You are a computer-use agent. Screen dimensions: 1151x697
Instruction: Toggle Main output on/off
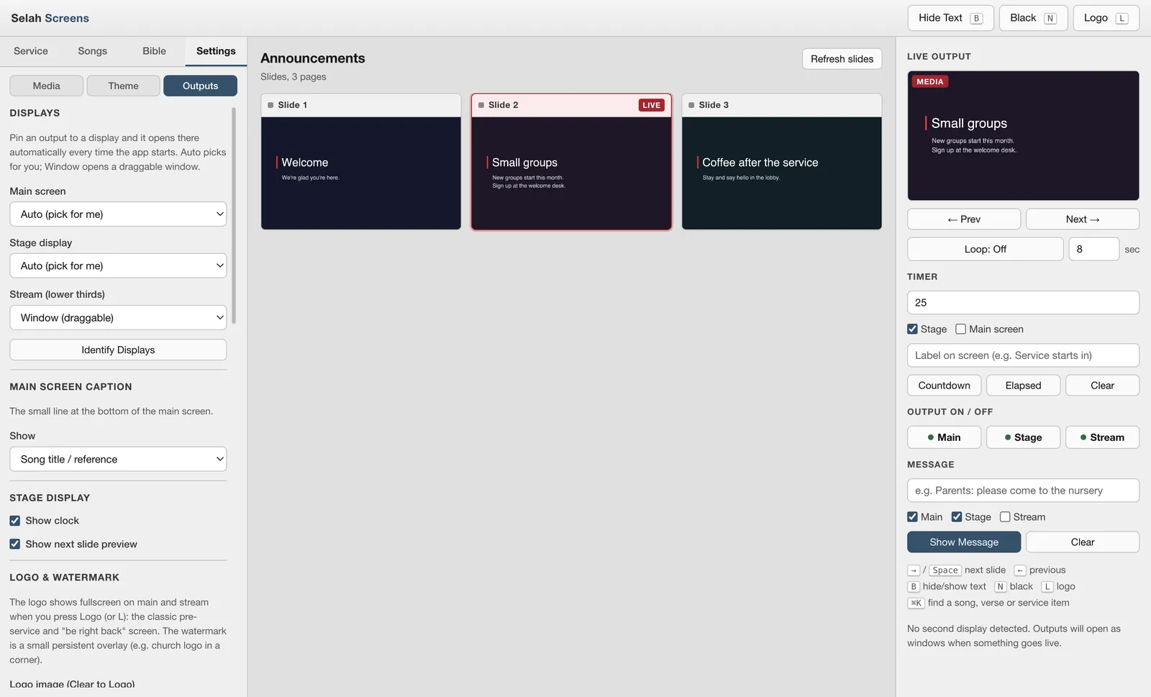944,437
